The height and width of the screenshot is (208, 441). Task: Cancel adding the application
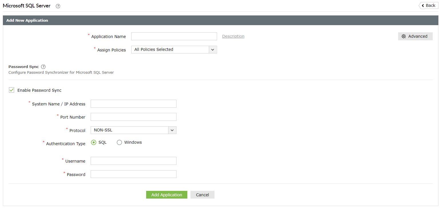(202, 195)
